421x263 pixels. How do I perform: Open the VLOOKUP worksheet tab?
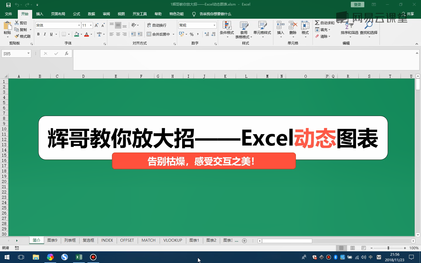click(172, 240)
